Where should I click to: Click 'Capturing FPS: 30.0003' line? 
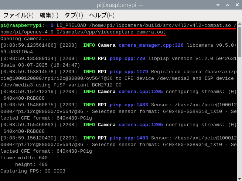click(33, 171)
